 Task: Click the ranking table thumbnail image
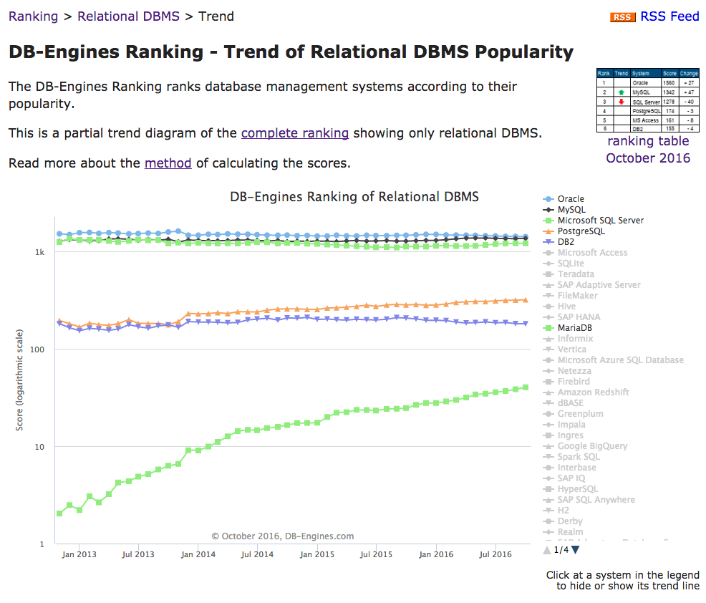648,100
